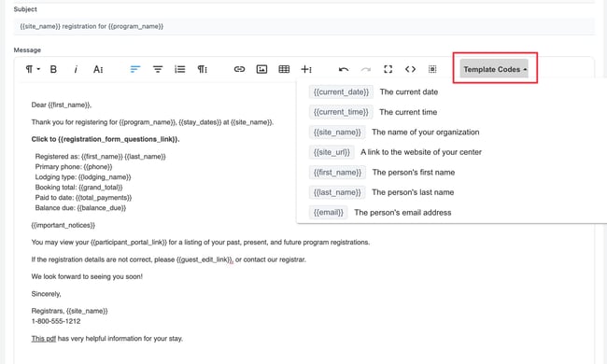
Task: Insert the {{email}} template code
Action: coord(329,213)
